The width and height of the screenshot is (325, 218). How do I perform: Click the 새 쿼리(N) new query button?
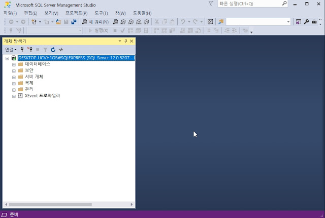pyautogui.click(x=95, y=22)
